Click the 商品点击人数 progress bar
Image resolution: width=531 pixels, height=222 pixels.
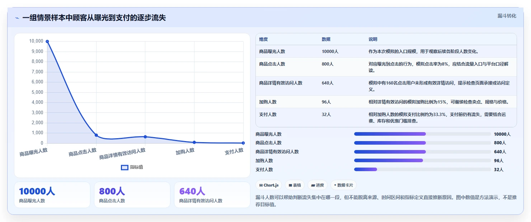pos(422,143)
